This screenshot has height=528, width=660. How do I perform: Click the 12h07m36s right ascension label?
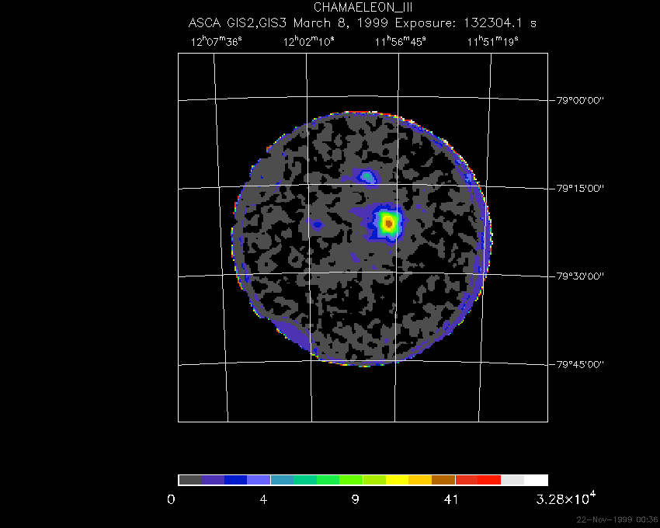click(x=217, y=41)
